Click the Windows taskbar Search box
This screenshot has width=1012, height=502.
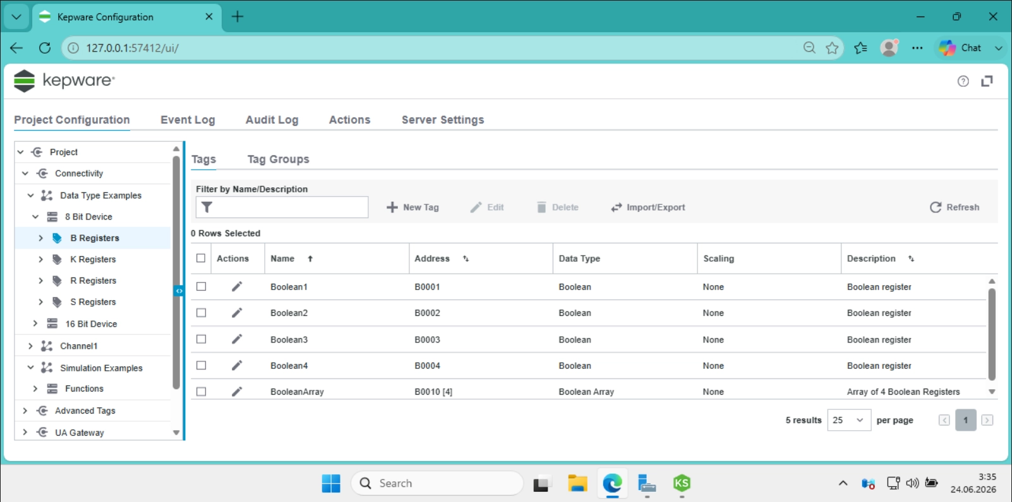(x=437, y=484)
